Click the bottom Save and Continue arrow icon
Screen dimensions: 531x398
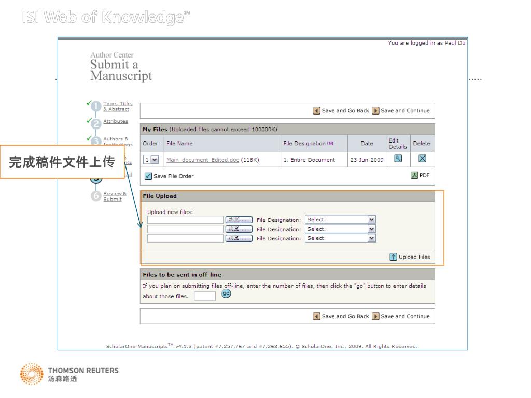(x=375, y=316)
